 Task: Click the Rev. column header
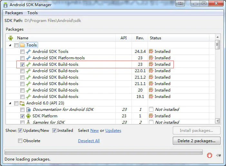pyautogui.click(x=140, y=38)
